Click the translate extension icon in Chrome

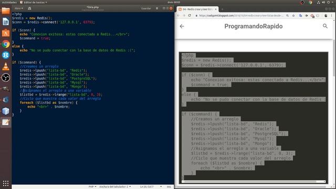[300, 16]
